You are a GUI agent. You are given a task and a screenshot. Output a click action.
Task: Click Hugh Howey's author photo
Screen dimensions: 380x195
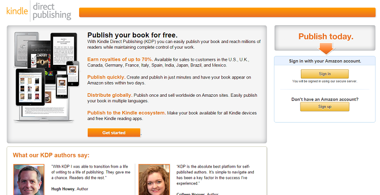pyautogui.click(x=29, y=179)
